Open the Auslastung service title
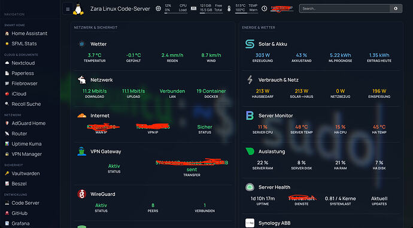This screenshot has width=413, height=228. point(272,152)
